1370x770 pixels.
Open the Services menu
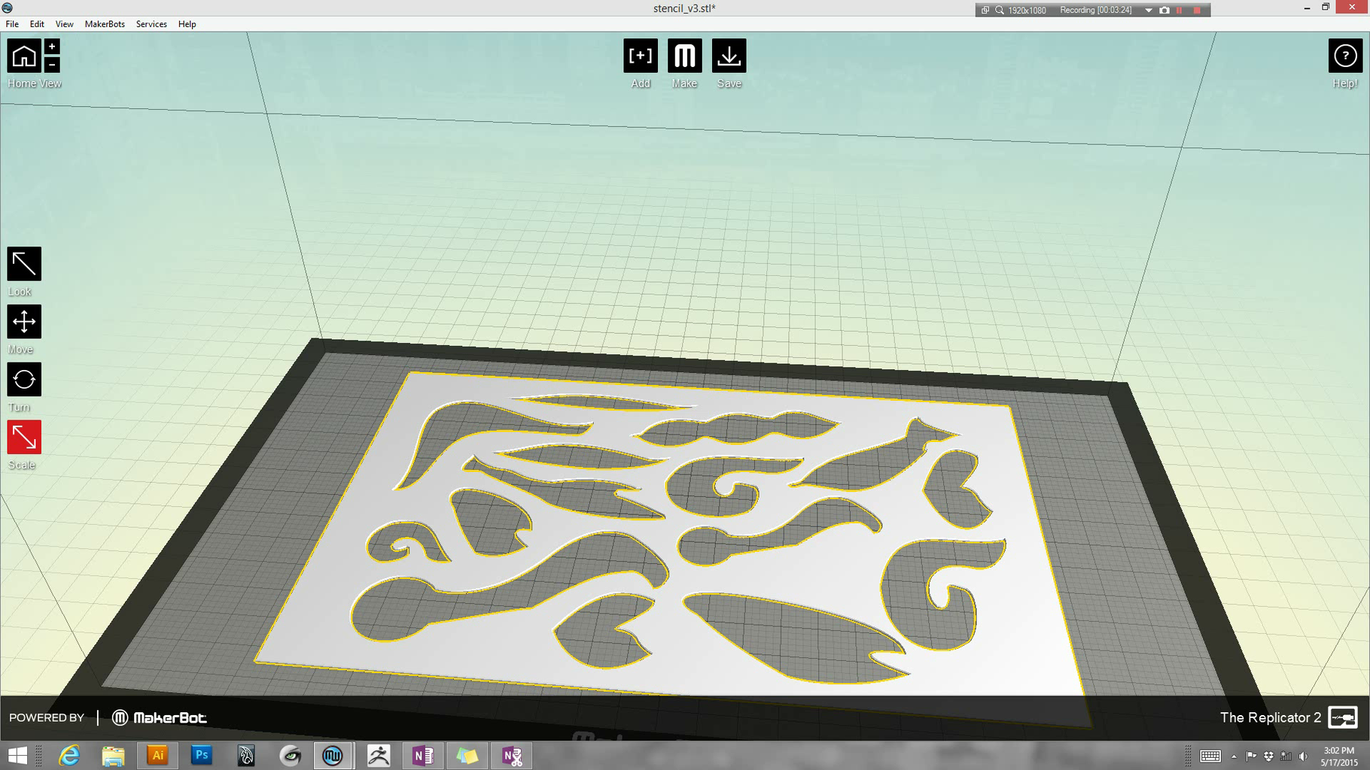(x=151, y=24)
